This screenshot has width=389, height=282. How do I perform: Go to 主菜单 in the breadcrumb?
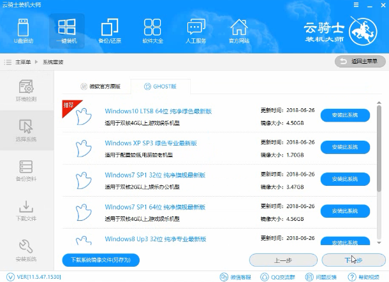click(x=23, y=62)
